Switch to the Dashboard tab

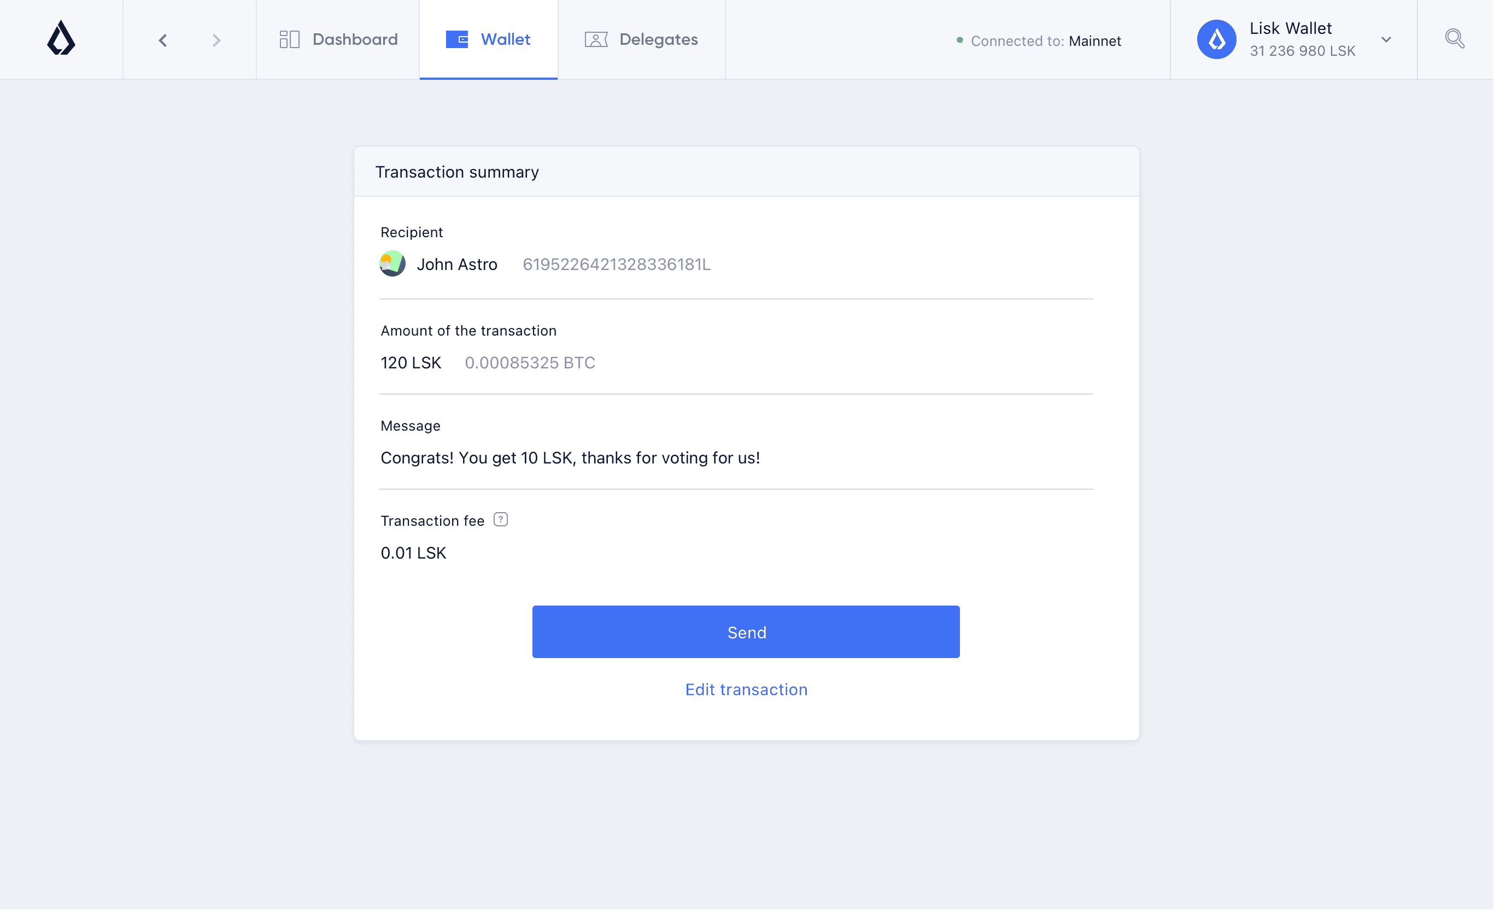pos(355,39)
